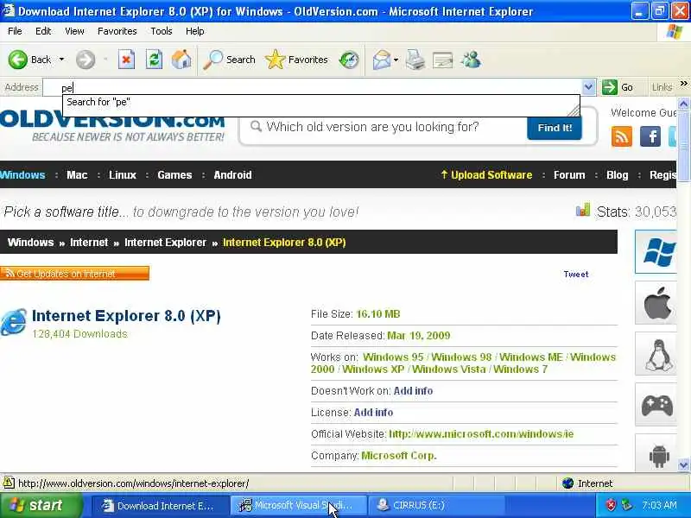The height and width of the screenshot is (518, 691).
Task: Click the Tweet link
Action: [576, 274]
